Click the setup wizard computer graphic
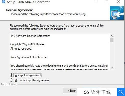The image size is (125, 96). [117, 13]
